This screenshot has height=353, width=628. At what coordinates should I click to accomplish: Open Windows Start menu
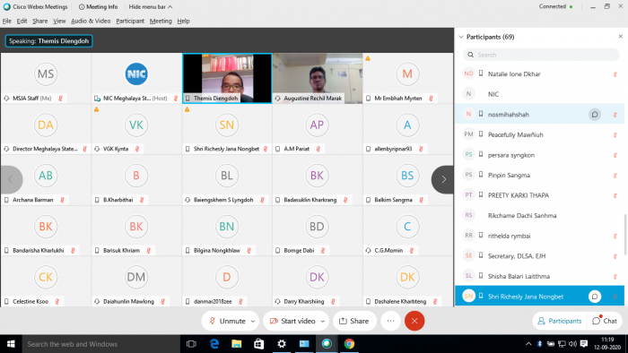[11, 344]
